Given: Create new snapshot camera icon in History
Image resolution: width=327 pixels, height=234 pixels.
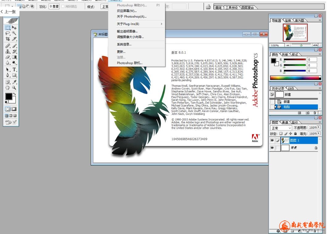Looking at the screenshot, I should (x=307, y=113).
